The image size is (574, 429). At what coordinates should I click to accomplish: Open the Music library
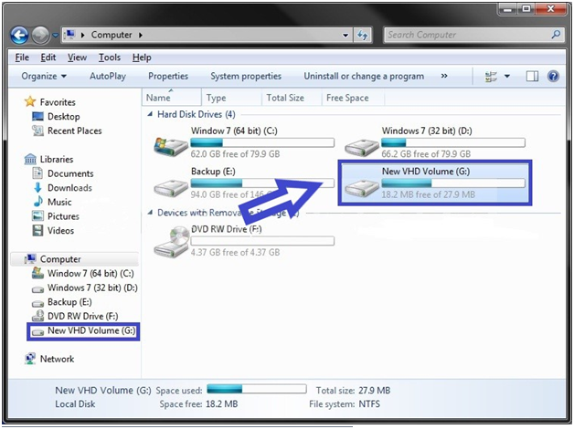coord(59,202)
